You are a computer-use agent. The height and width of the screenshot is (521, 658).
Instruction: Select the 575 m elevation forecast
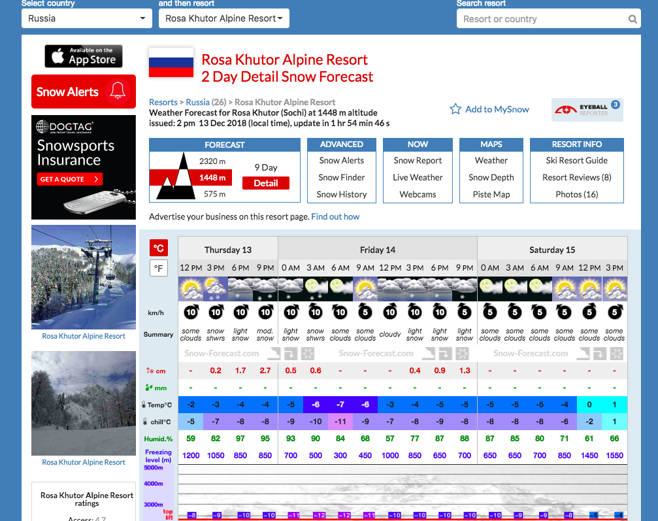pos(214,194)
